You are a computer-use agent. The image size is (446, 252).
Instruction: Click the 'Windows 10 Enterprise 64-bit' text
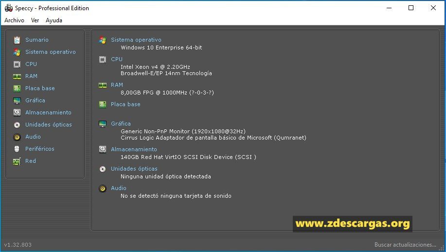point(161,47)
